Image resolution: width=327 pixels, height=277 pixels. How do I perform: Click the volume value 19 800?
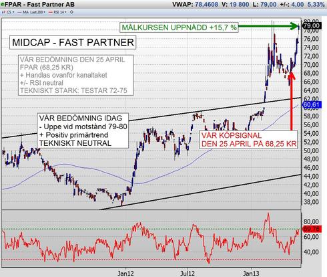pos(239,4)
